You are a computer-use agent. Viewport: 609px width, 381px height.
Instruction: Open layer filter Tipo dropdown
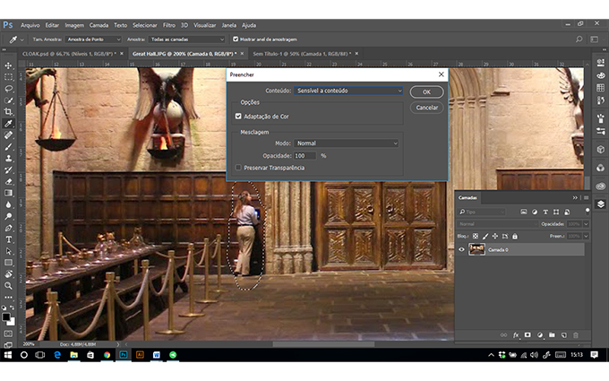(x=482, y=212)
